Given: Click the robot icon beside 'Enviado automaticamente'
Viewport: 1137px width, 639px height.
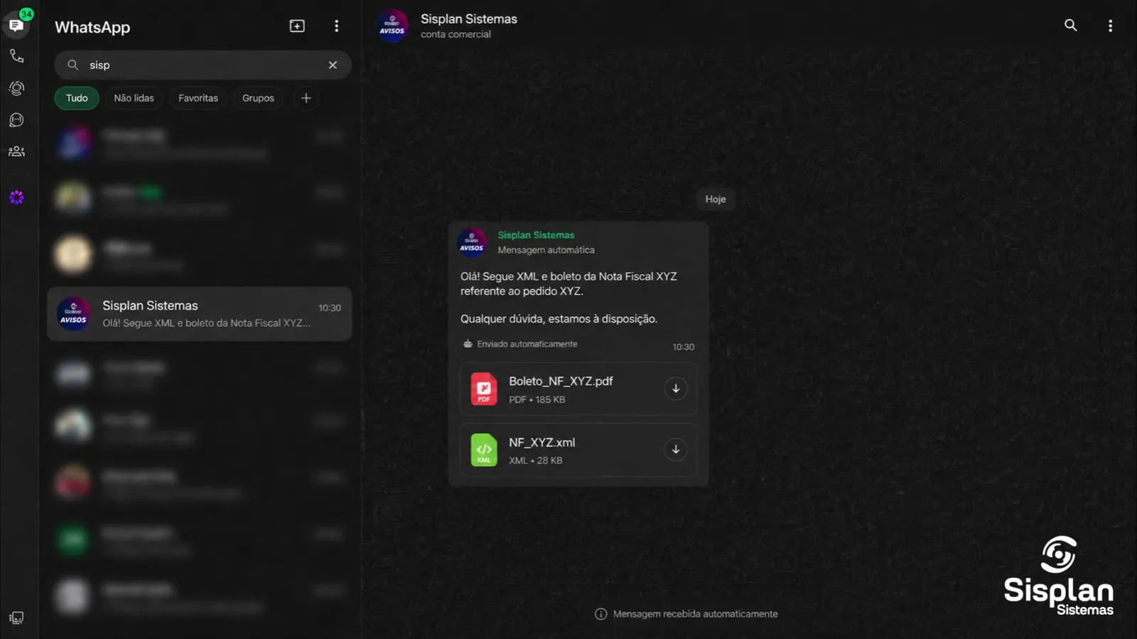Looking at the screenshot, I should pyautogui.click(x=468, y=344).
